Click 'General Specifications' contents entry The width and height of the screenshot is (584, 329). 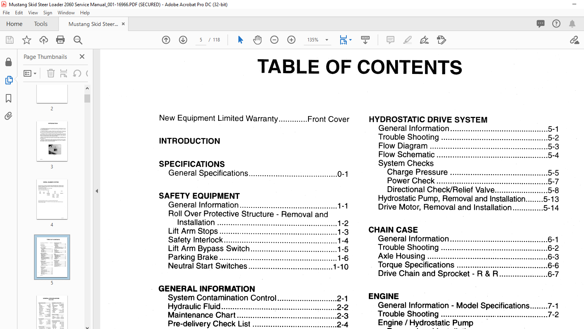click(x=258, y=173)
